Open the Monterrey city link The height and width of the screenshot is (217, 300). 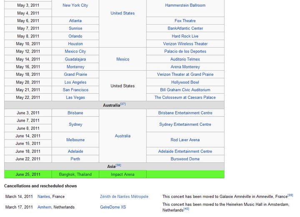[75, 67]
